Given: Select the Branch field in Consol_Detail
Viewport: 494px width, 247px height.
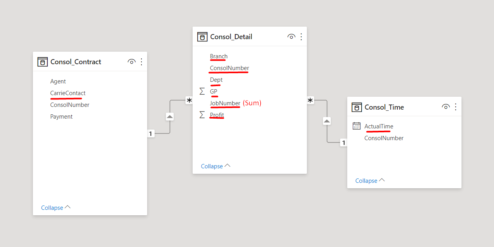Looking at the screenshot, I should tap(218, 56).
